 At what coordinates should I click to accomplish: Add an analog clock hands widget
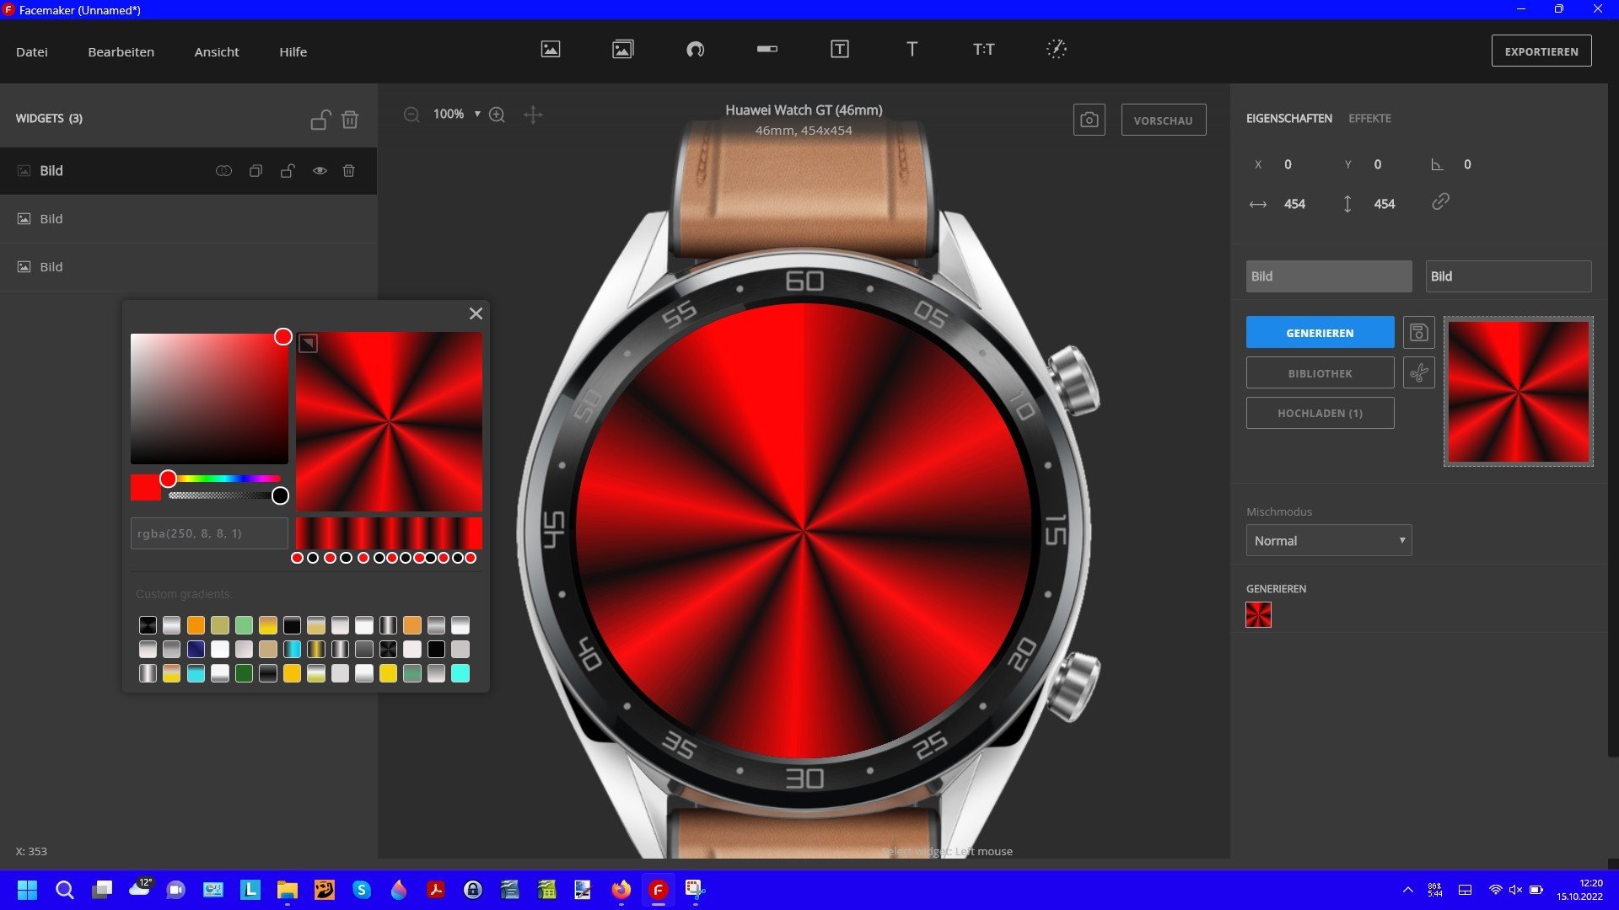click(1056, 50)
